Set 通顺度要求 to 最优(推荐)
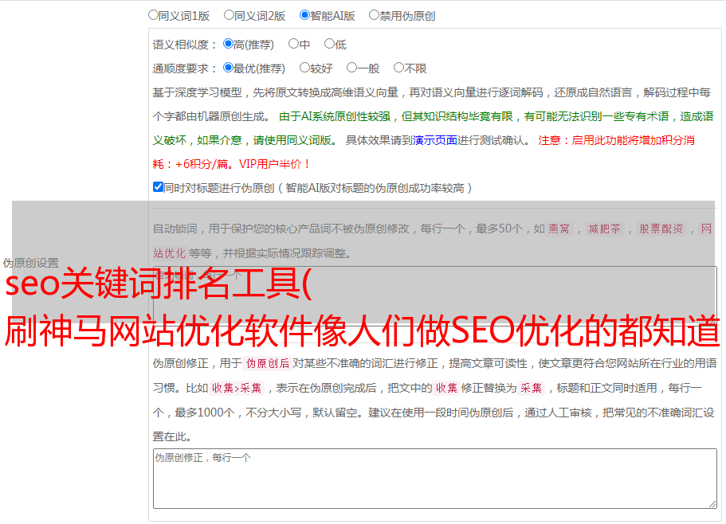This screenshot has width=726, height=524. tap(228, 68)
